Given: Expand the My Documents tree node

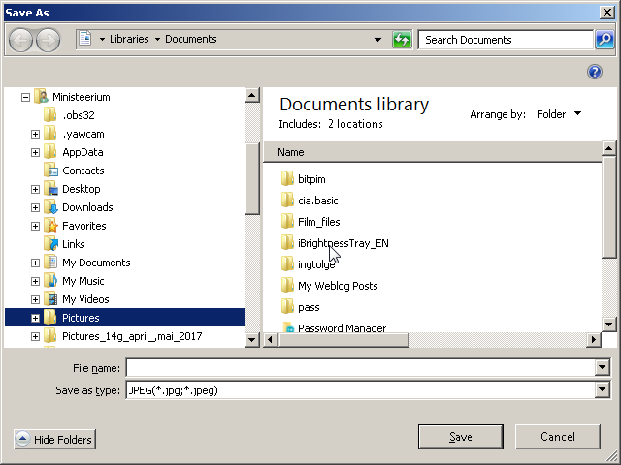Looking at the screenshot, I should [x=35, y=263].
